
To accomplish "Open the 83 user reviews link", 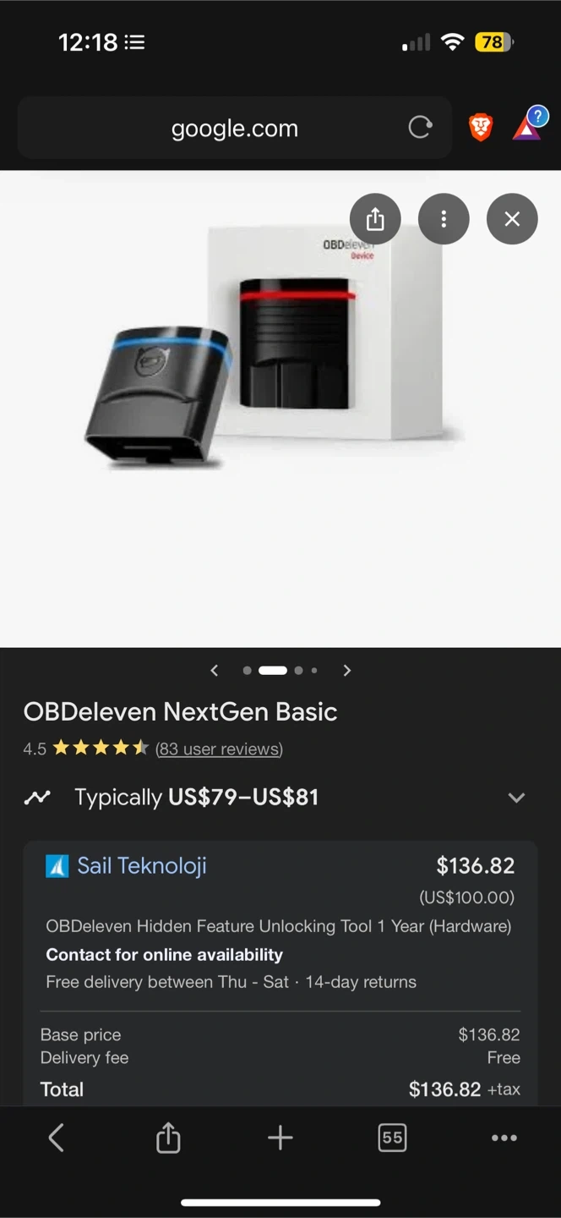I will click(x=219, y=749).
